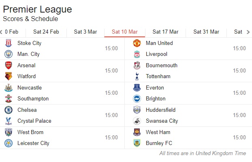
Task: Click the Arsenal cannon crest
Action: pyautogui.click(x=9, y=66)
